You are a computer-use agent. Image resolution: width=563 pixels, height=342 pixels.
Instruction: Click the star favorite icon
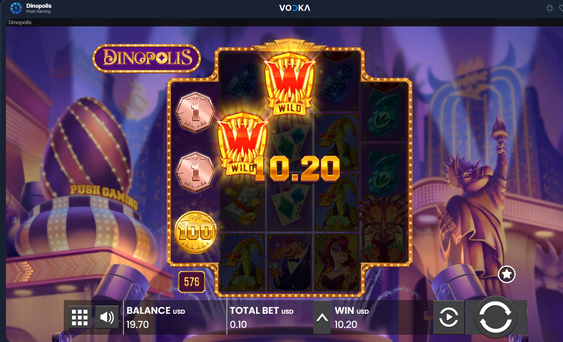pyautogui.click(x=507, y=274)
